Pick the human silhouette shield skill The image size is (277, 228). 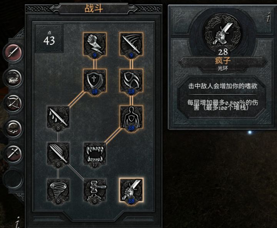point(131,117)
